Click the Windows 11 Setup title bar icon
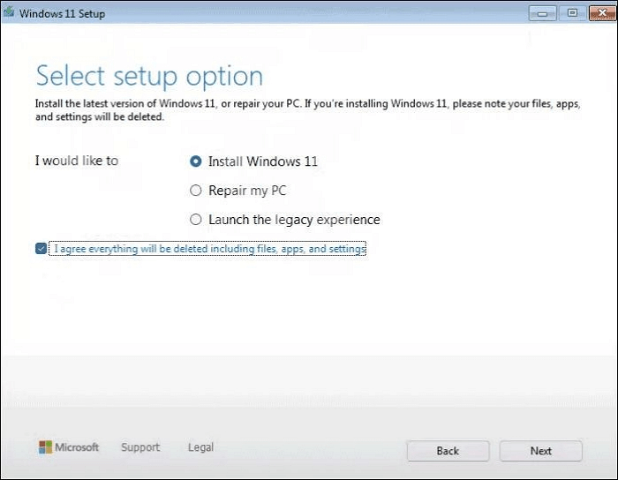This screenshot has height=480, width=618. click(x=9, y=12)
